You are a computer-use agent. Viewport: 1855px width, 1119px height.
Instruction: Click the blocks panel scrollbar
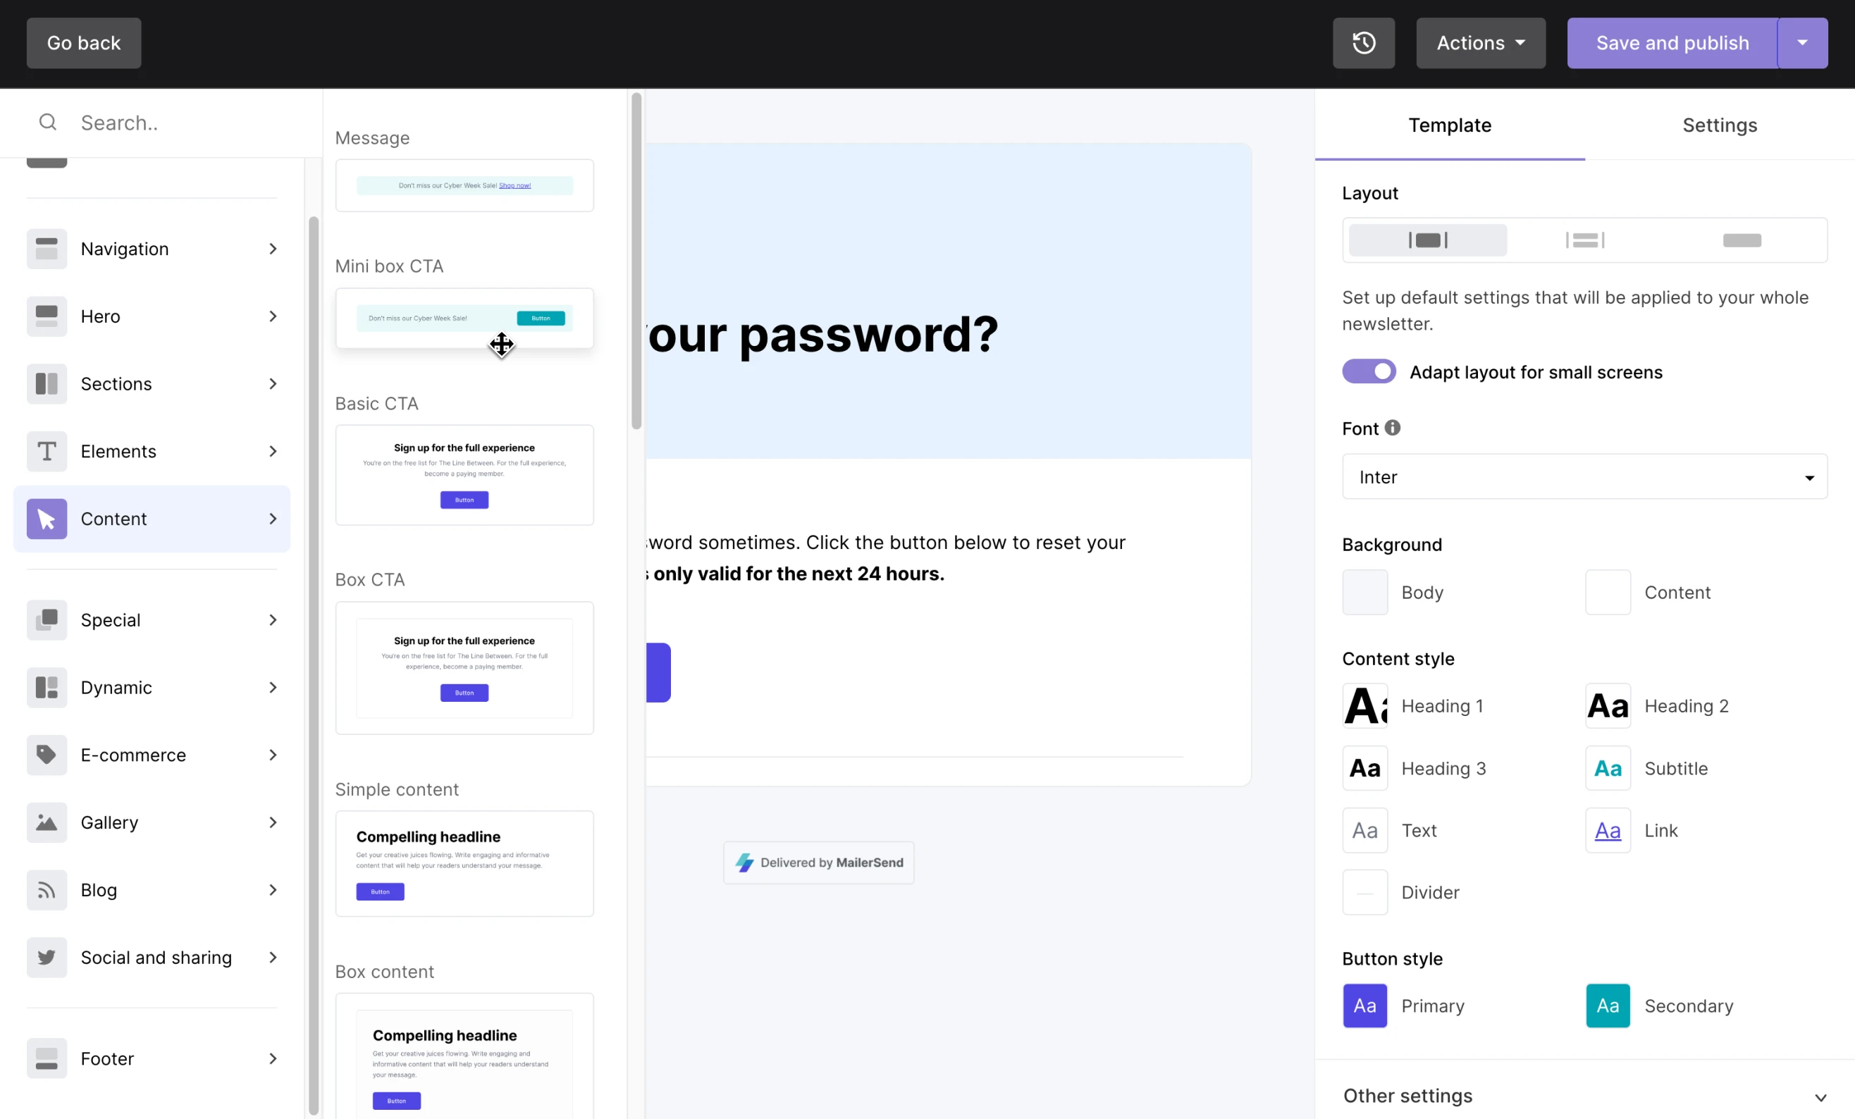(x=636, y=261)
